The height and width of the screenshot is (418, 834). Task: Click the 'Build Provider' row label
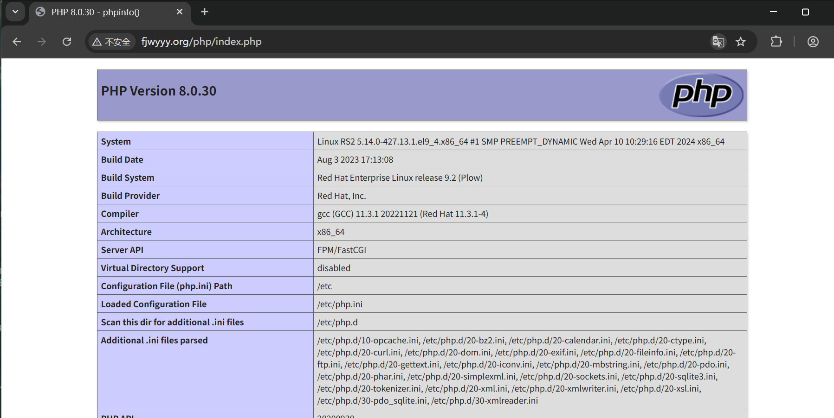(130, 196)
